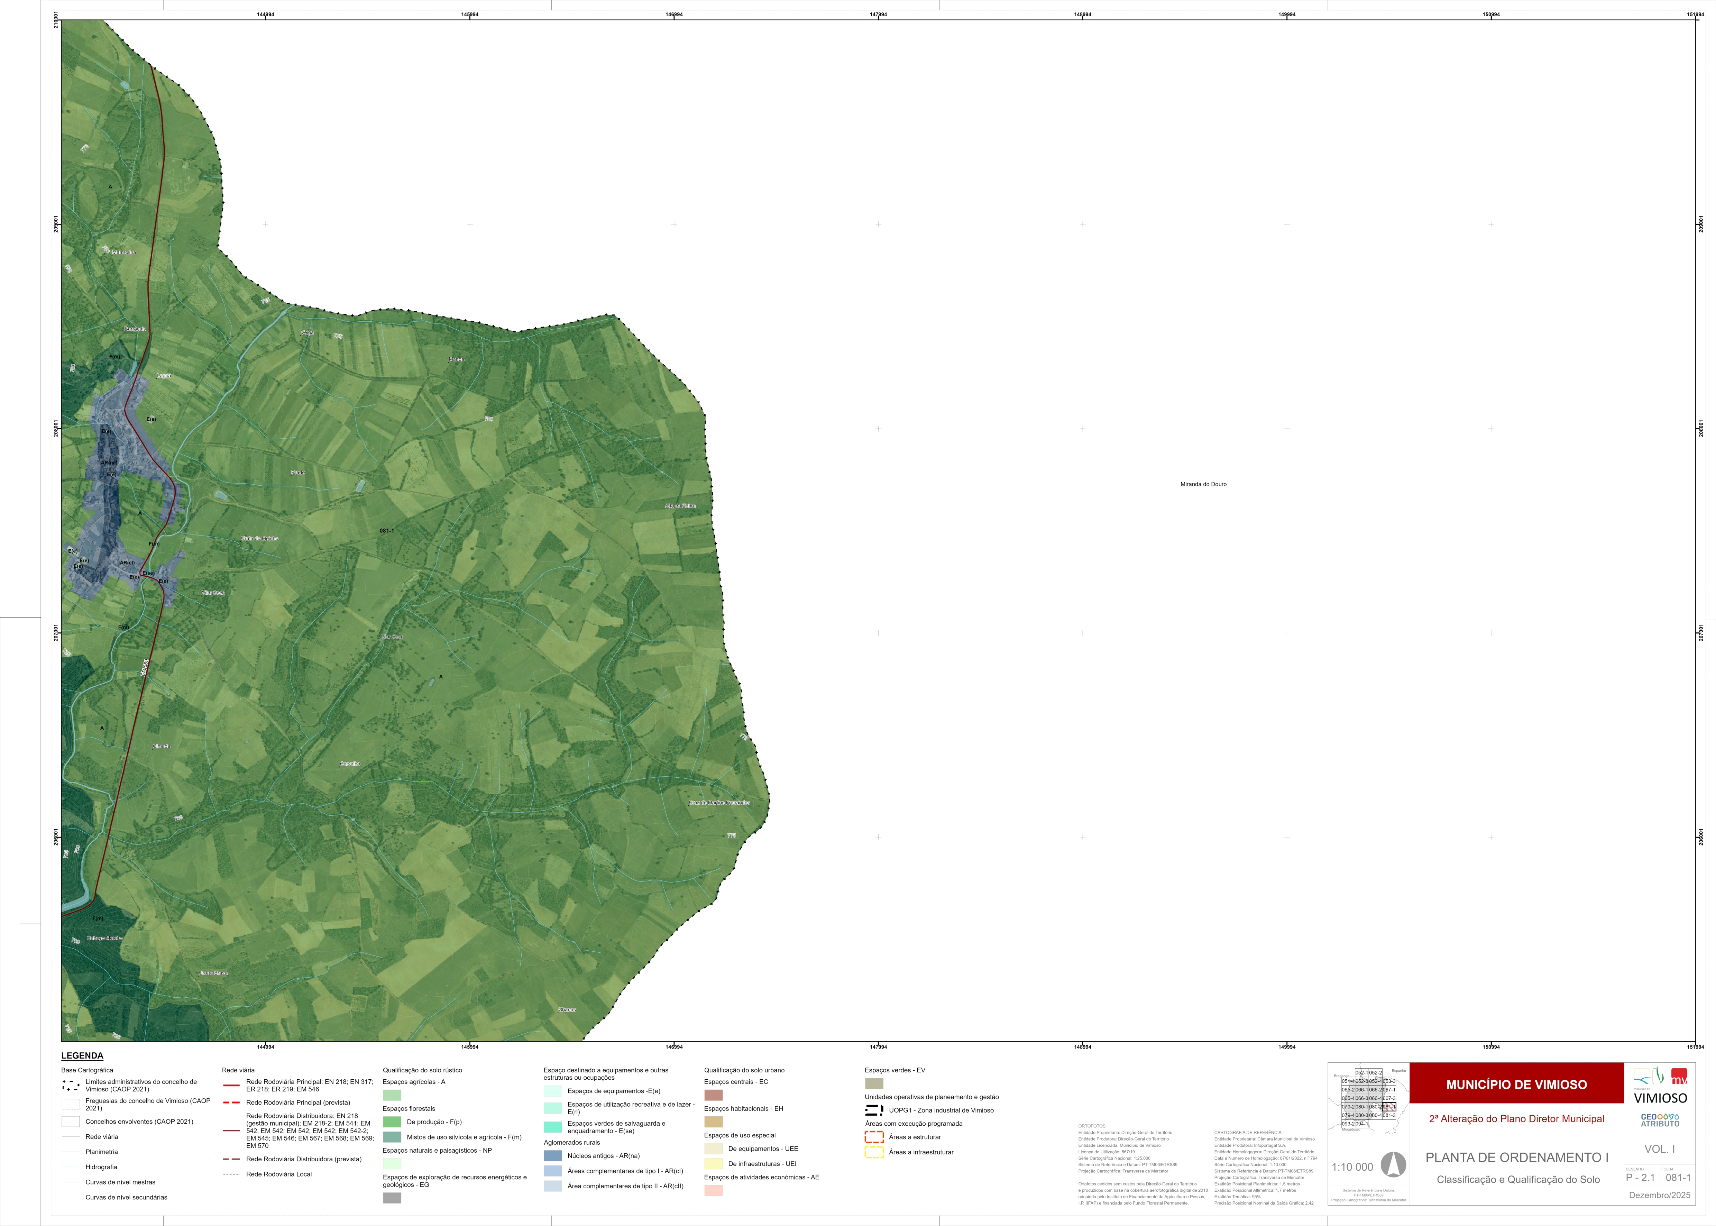Click the '2ª Alteração do Plano Diretor Municipal' text
The width and height of the screenshot is (1716, 1226).
[1516, 1119]
